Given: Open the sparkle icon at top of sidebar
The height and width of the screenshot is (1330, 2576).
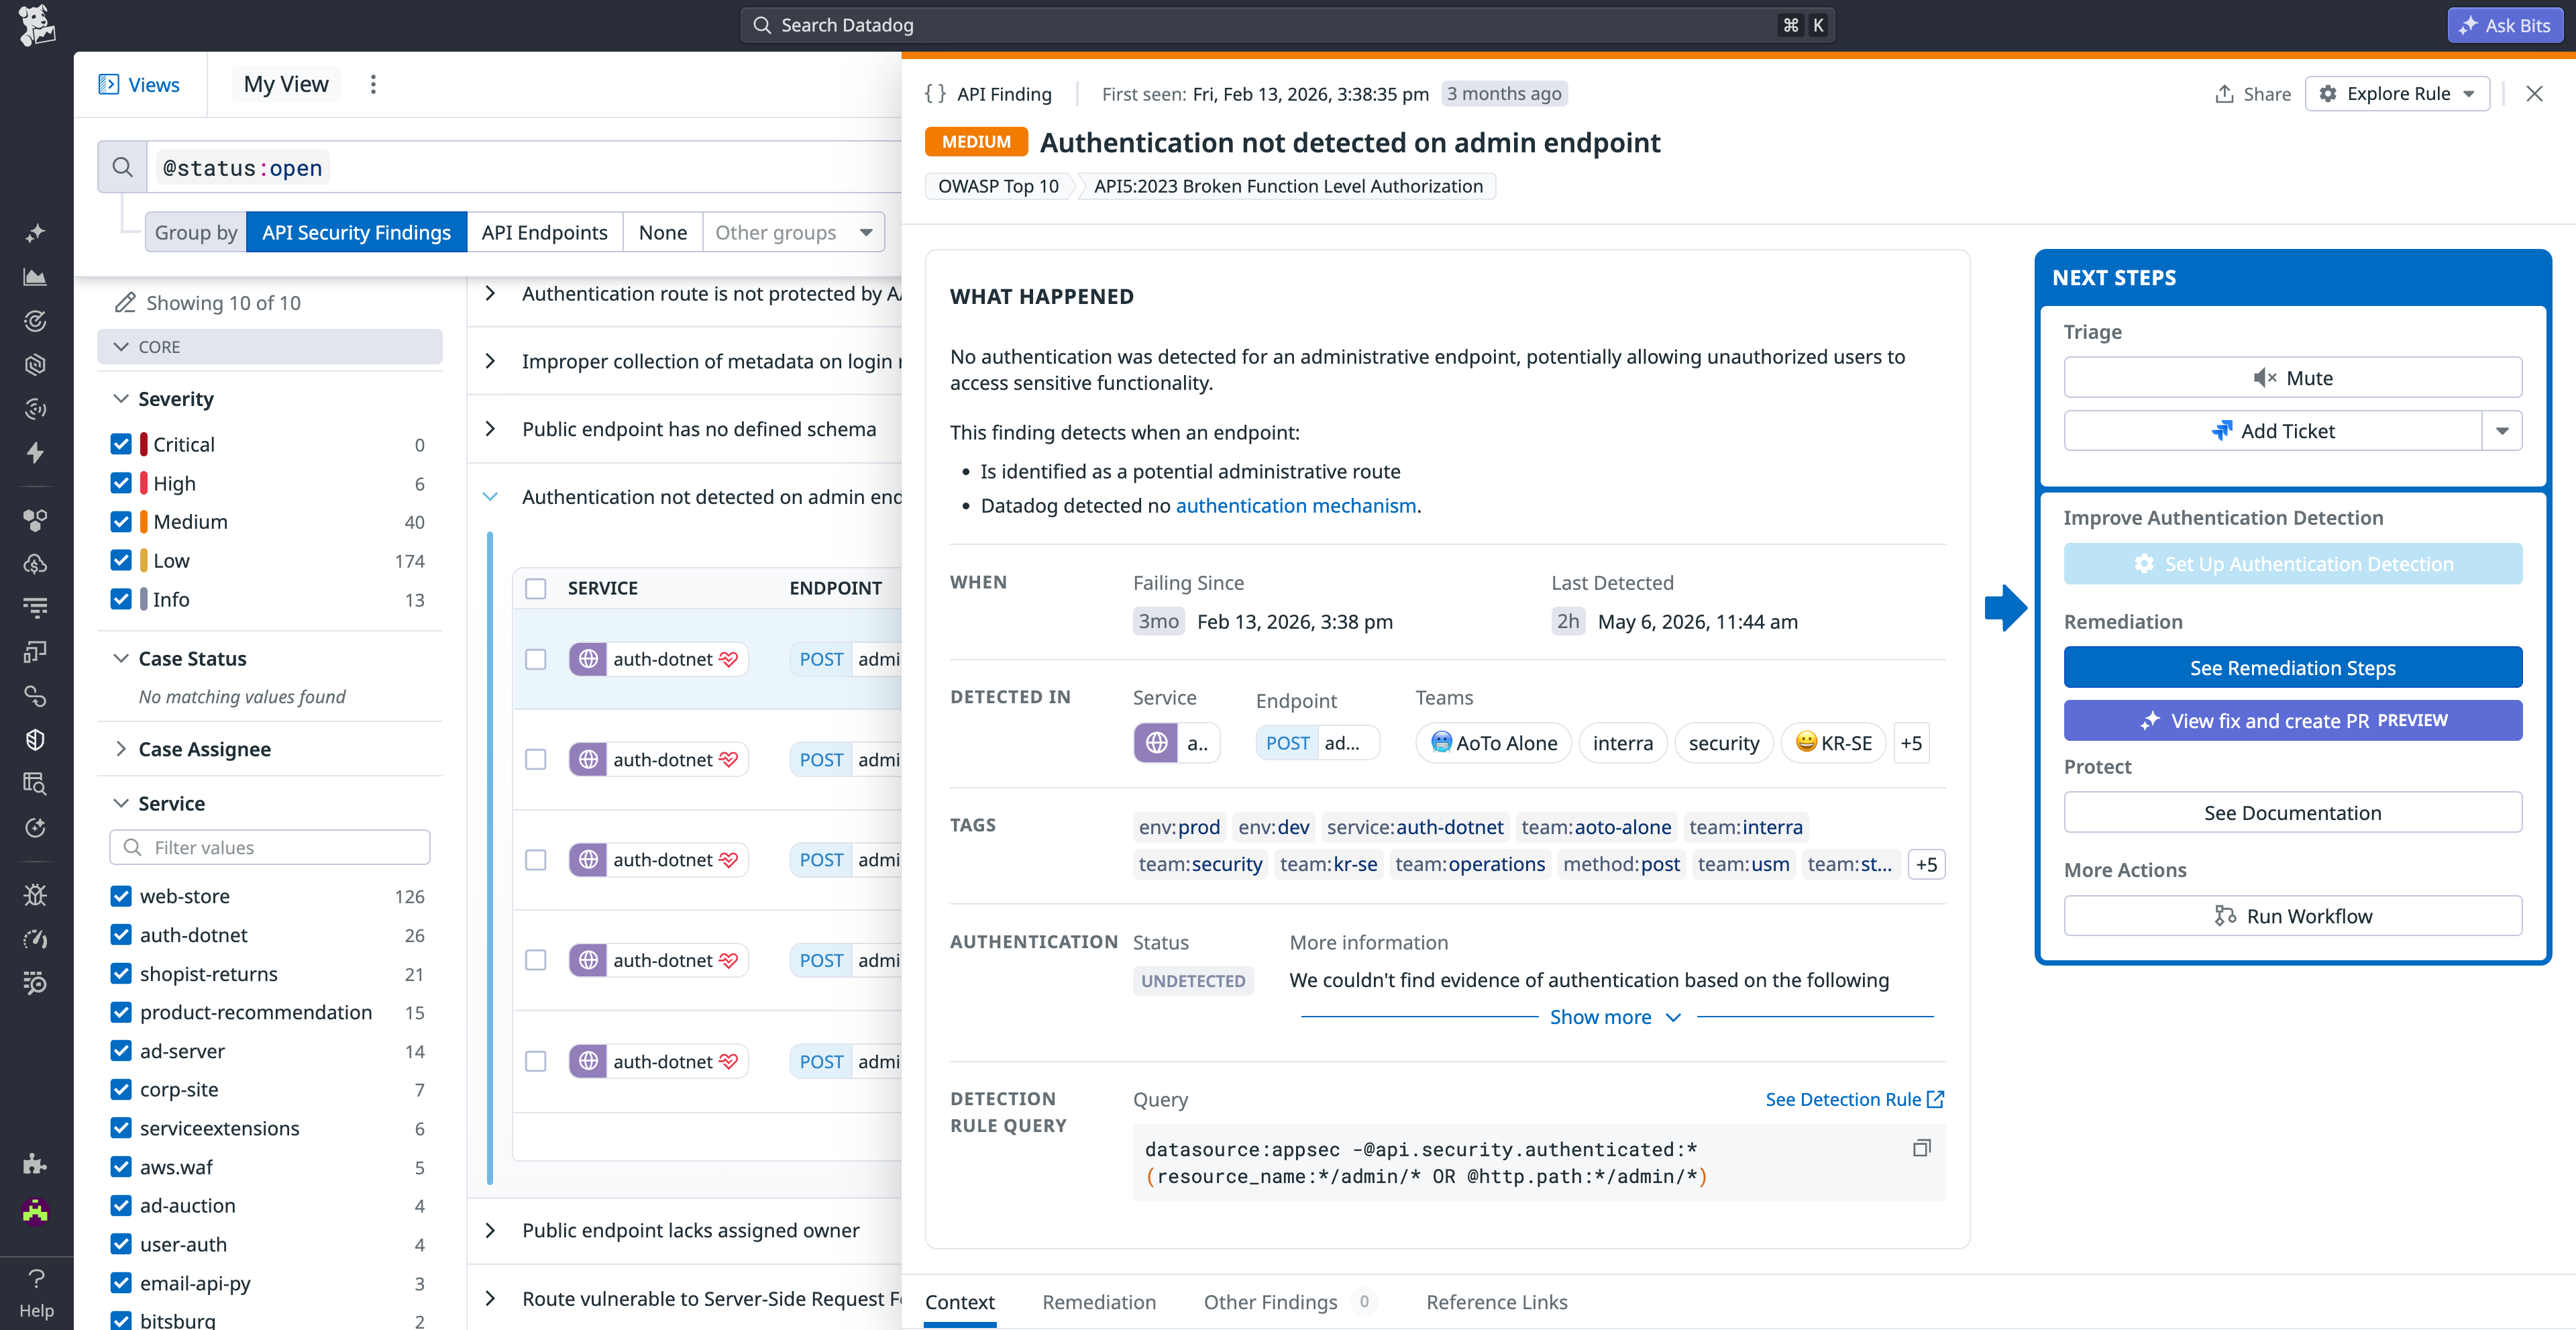Looking at the screenshot, I should pos(35,233).
